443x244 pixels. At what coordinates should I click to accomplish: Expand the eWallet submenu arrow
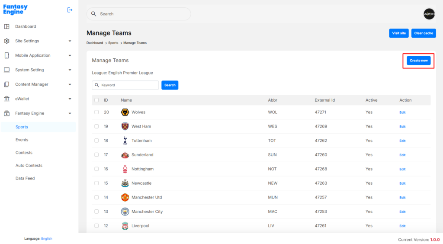click(x=70, y=99)
